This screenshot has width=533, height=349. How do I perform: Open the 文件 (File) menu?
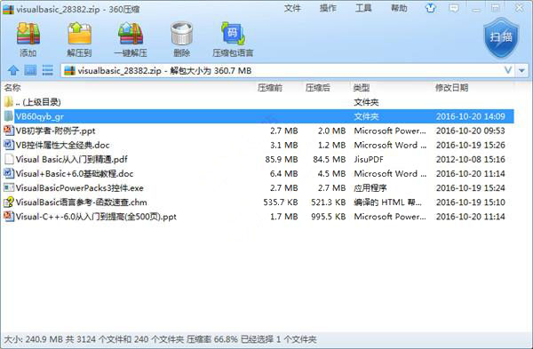tap(292, 8)
